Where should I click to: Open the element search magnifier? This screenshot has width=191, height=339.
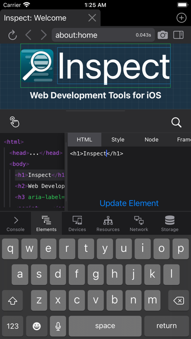click(176, 122)
